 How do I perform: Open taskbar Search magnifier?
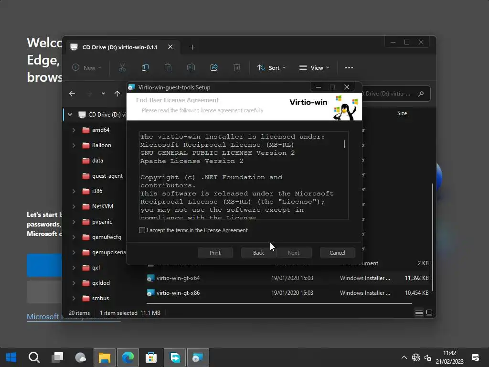(34, 357)
